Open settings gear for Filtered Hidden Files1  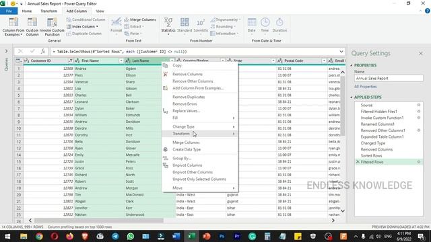(419, 112)
